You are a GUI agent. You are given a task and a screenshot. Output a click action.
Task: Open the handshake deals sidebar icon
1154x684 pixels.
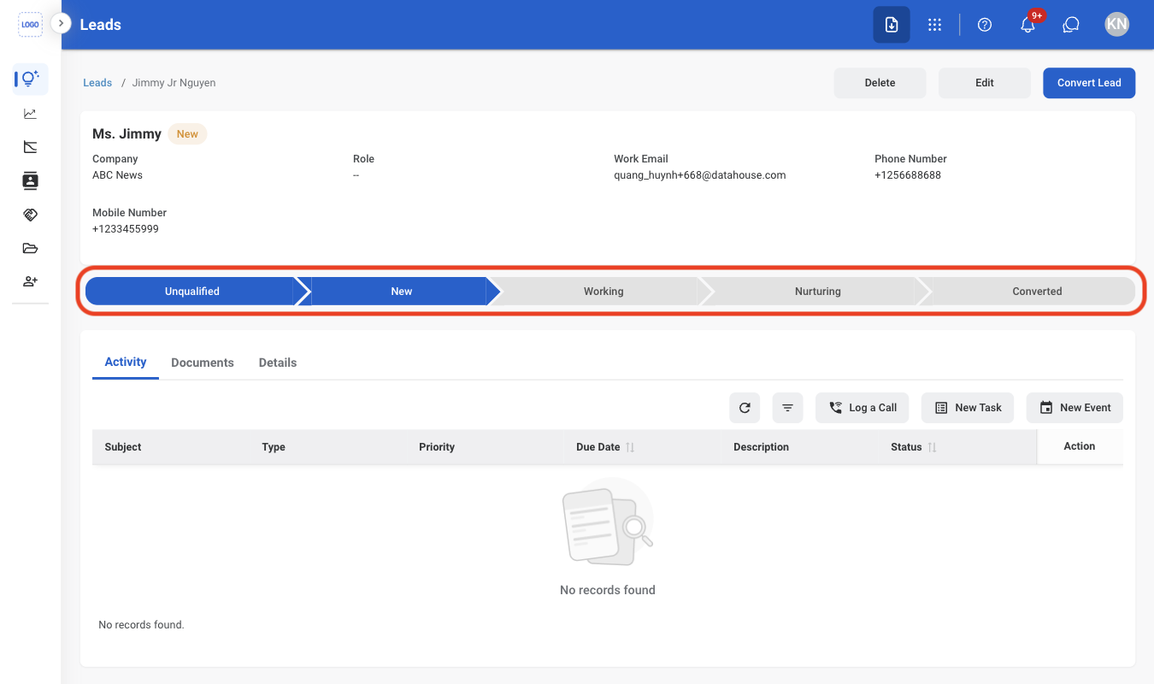pos(31,215)
